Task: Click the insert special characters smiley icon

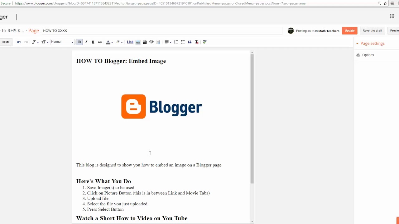Action: click(151, 42)
